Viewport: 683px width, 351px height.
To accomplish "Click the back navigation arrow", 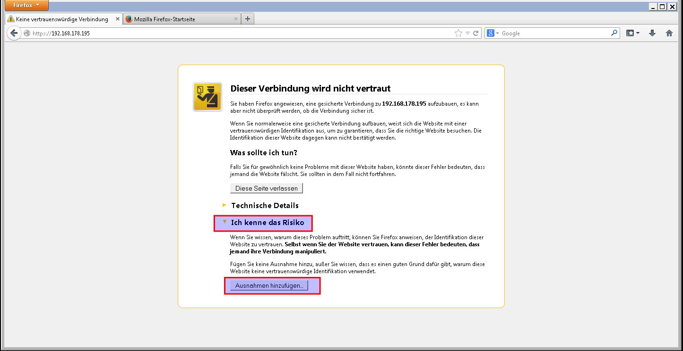I will [14, 33].
